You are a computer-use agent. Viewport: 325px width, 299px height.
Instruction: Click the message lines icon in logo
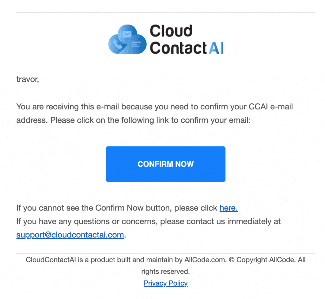(x=136, y=44)
